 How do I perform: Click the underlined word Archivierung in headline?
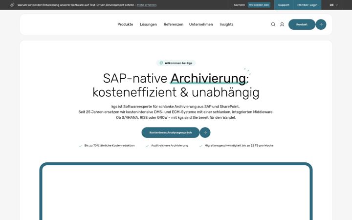click(x=208, y=78)
